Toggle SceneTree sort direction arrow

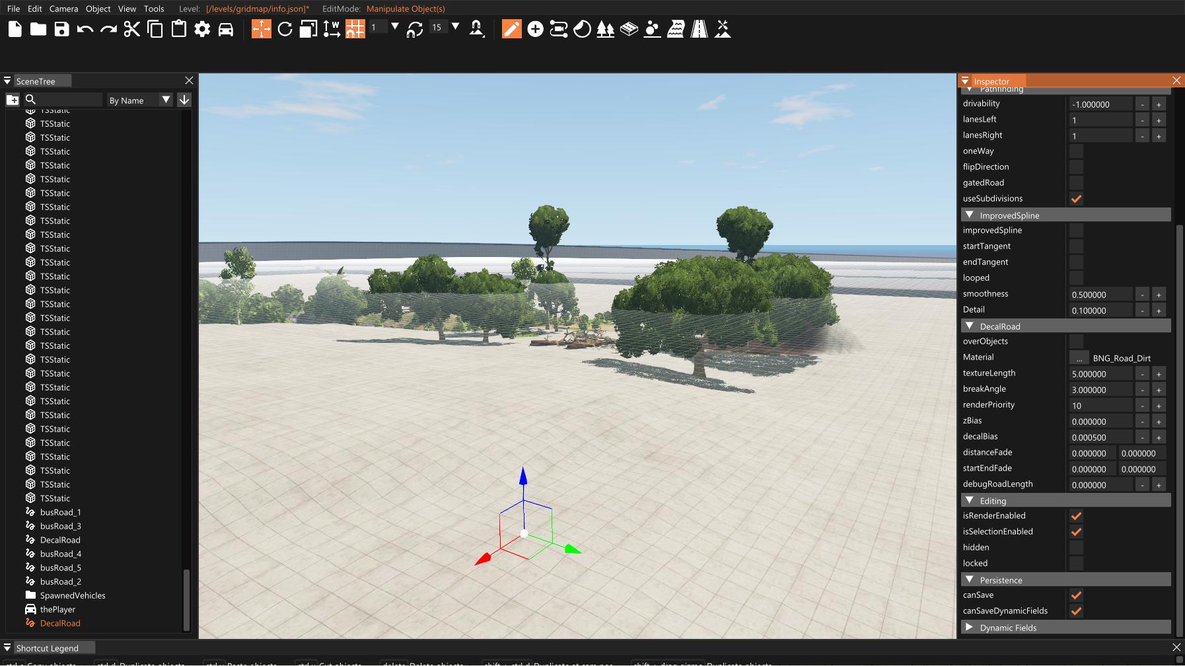[184, 100]
